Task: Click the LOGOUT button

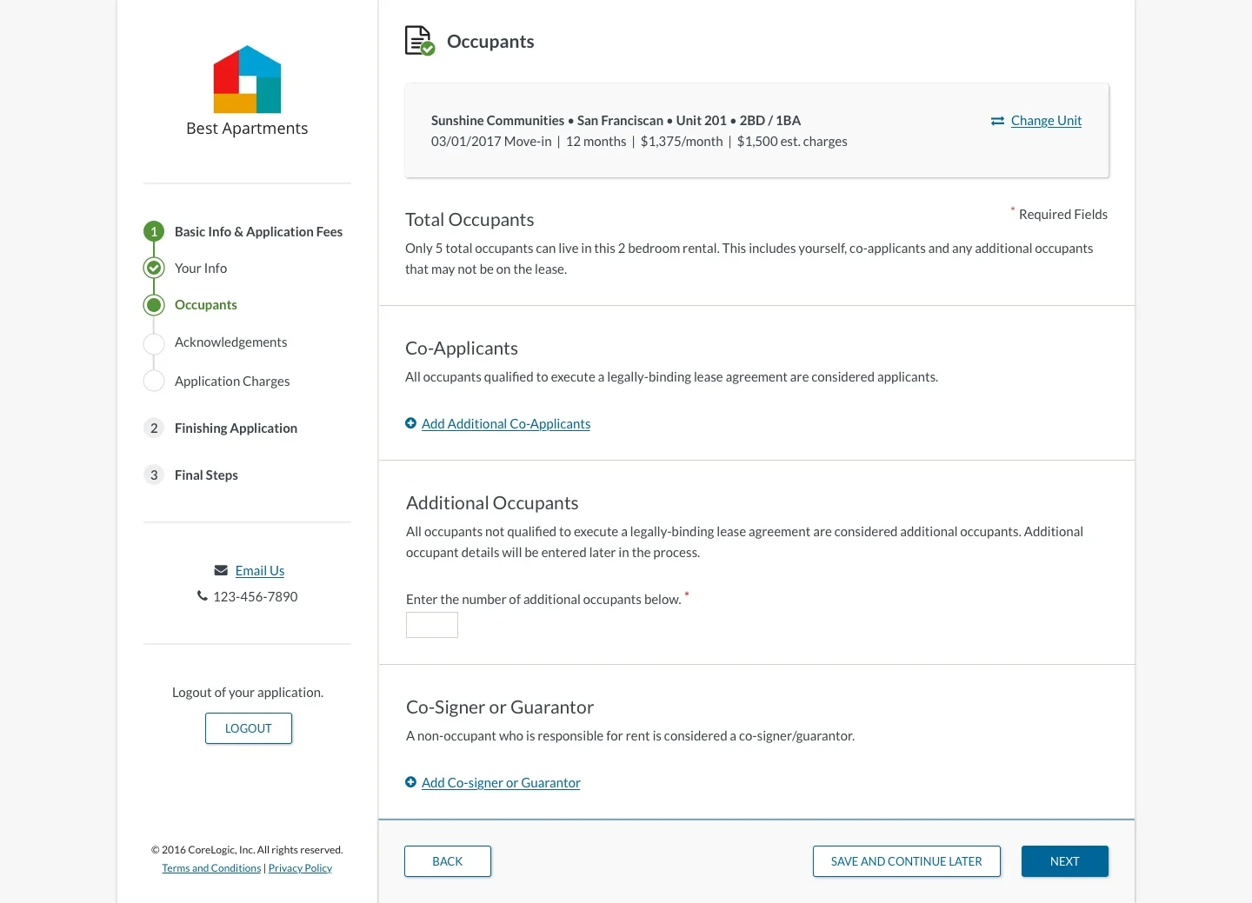Action: [x=249, y=728]
